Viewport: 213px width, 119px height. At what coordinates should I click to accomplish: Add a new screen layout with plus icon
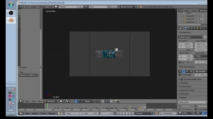[79, 7]
